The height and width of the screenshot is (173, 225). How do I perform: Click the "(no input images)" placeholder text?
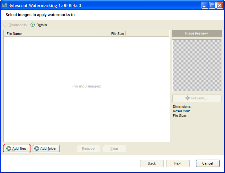(87, 86)
